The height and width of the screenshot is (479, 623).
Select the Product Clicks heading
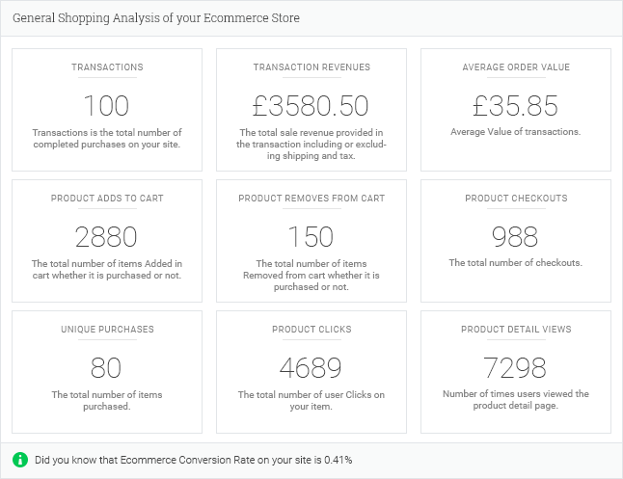[311, 330]
